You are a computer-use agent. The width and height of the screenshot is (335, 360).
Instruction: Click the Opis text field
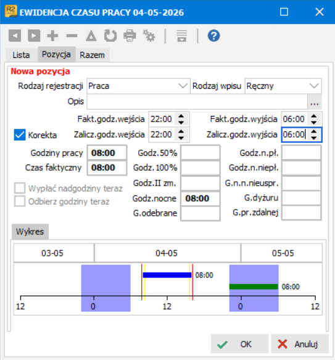point(197,102)
